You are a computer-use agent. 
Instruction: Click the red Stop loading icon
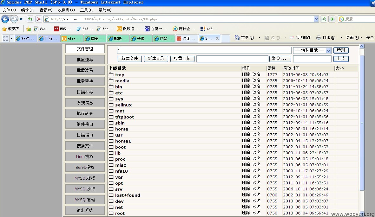(38, 19)
